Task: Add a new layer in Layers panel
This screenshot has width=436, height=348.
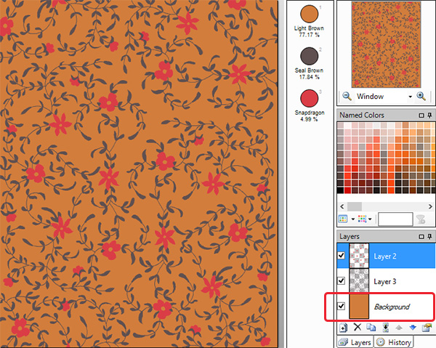Action: point(344,328)
